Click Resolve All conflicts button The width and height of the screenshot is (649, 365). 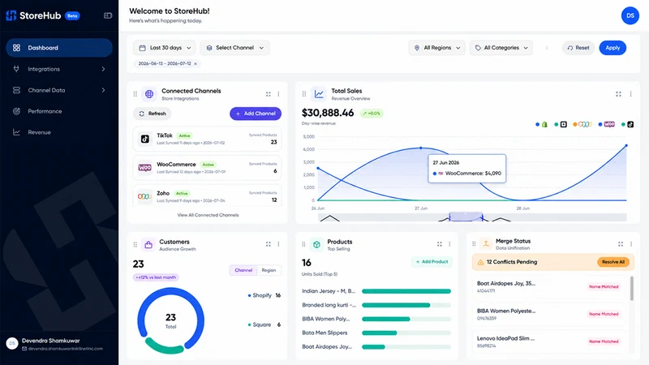pos(613,262)
